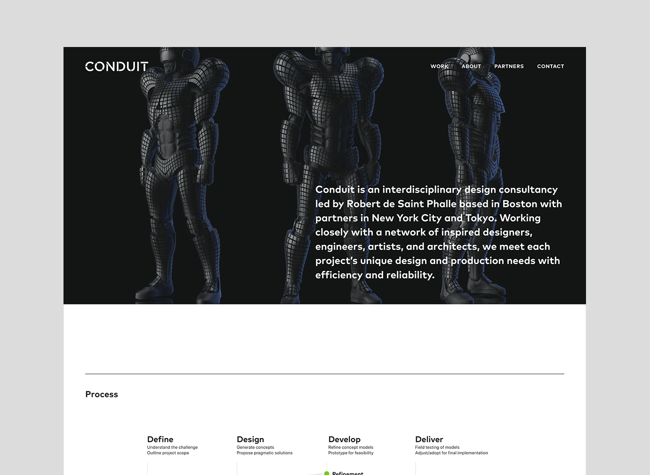
Task: Select the Develop process step heading
Action: coord(344,439)
